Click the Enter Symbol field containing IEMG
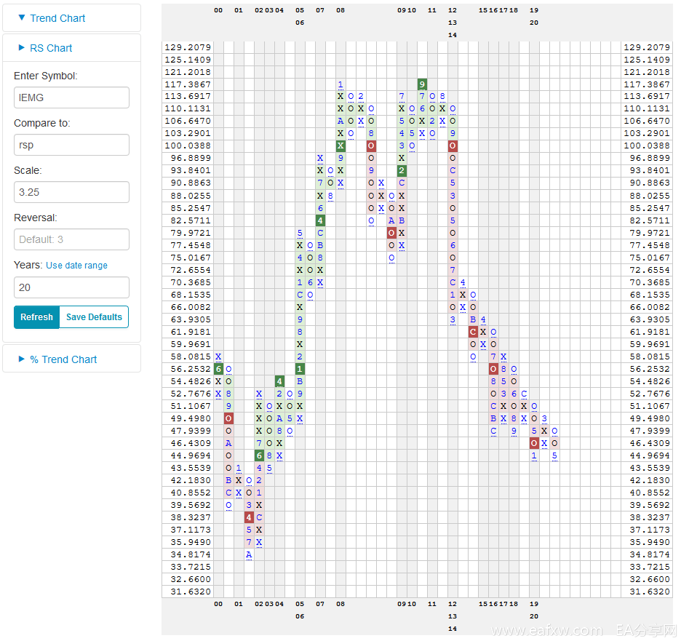The height and width of the screenshot is (641, 681). click(71, 97)
